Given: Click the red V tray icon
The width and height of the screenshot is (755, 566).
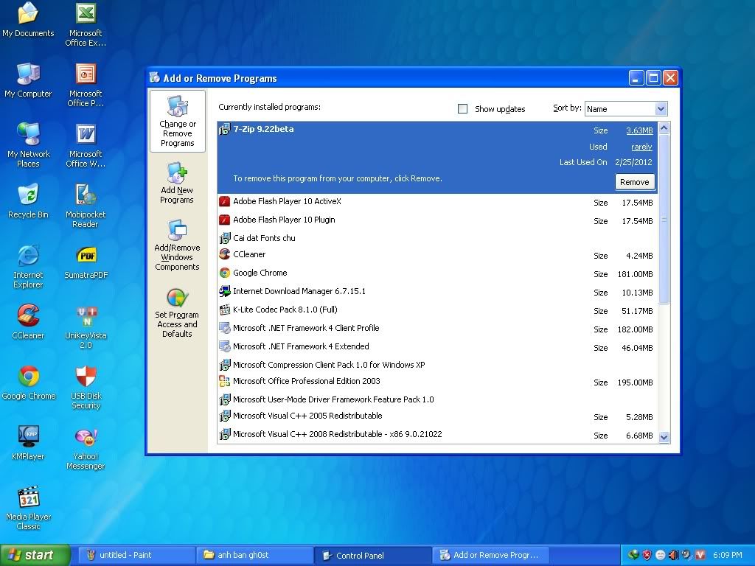Looking at the screenshot, I should click(x=700, y=555).
